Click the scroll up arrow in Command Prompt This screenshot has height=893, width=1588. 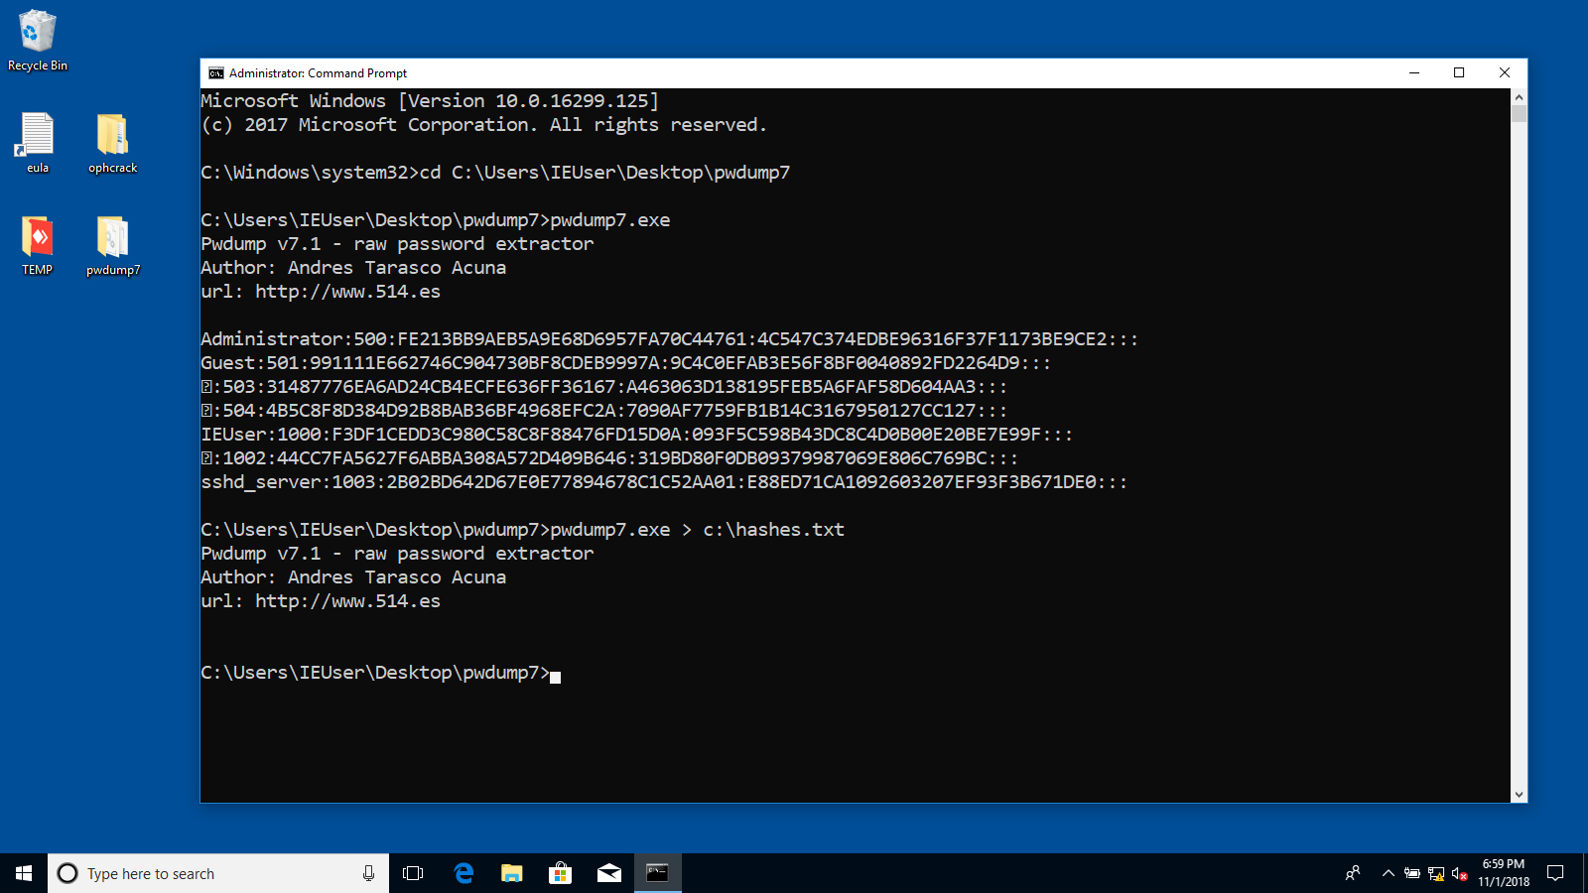tap(1519, 97)
